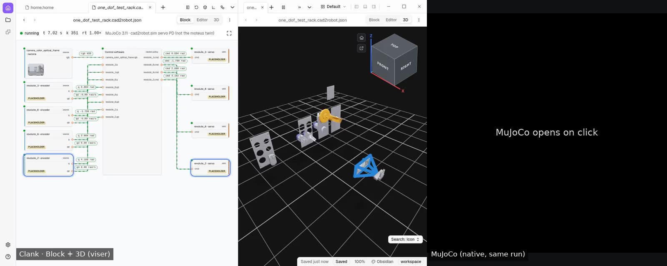Select the revolute_8 encoder block
The image size is (667, 266).
pos(48,140)
